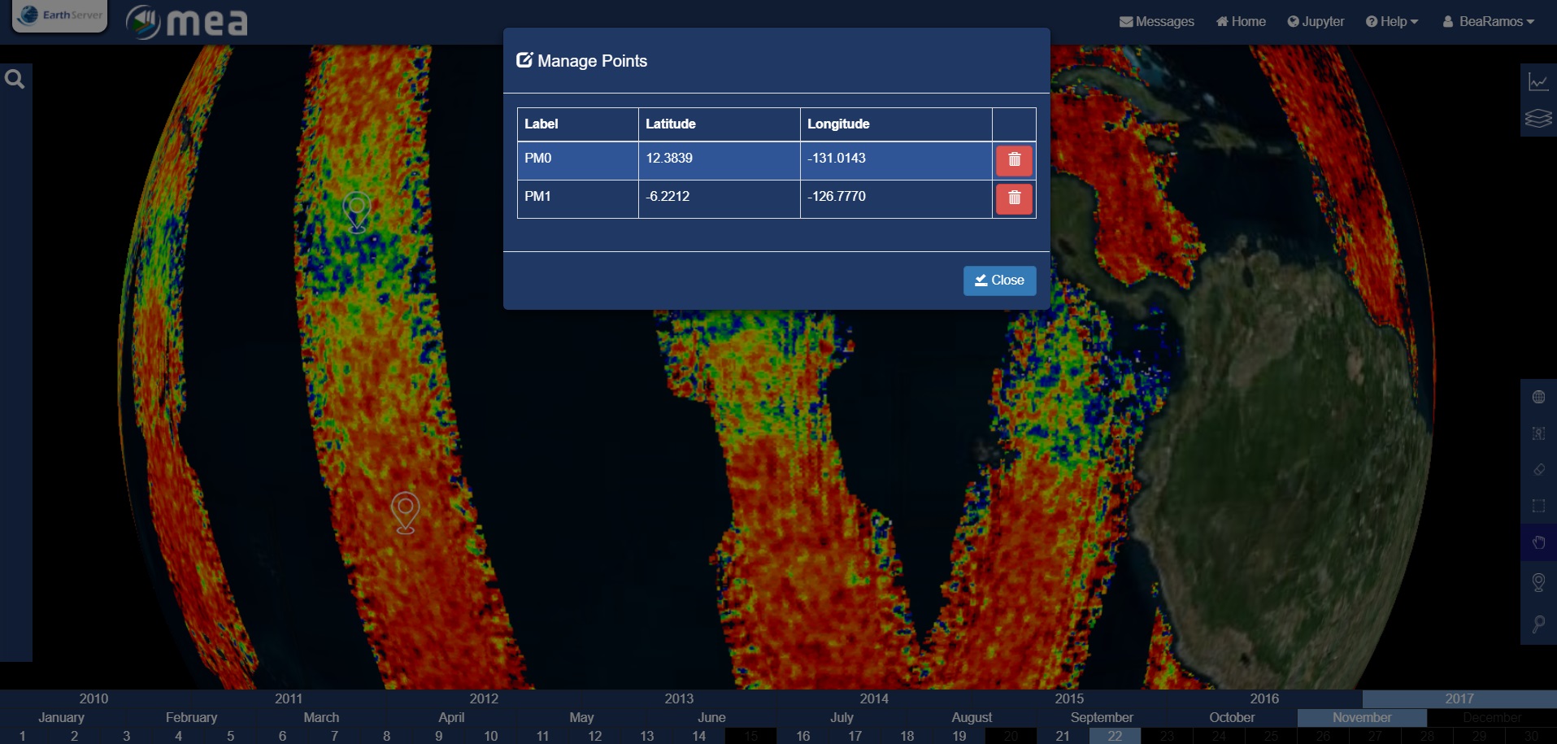Select April on the timeline
This screenshot has height=744, width=1557.
(451, 717)
